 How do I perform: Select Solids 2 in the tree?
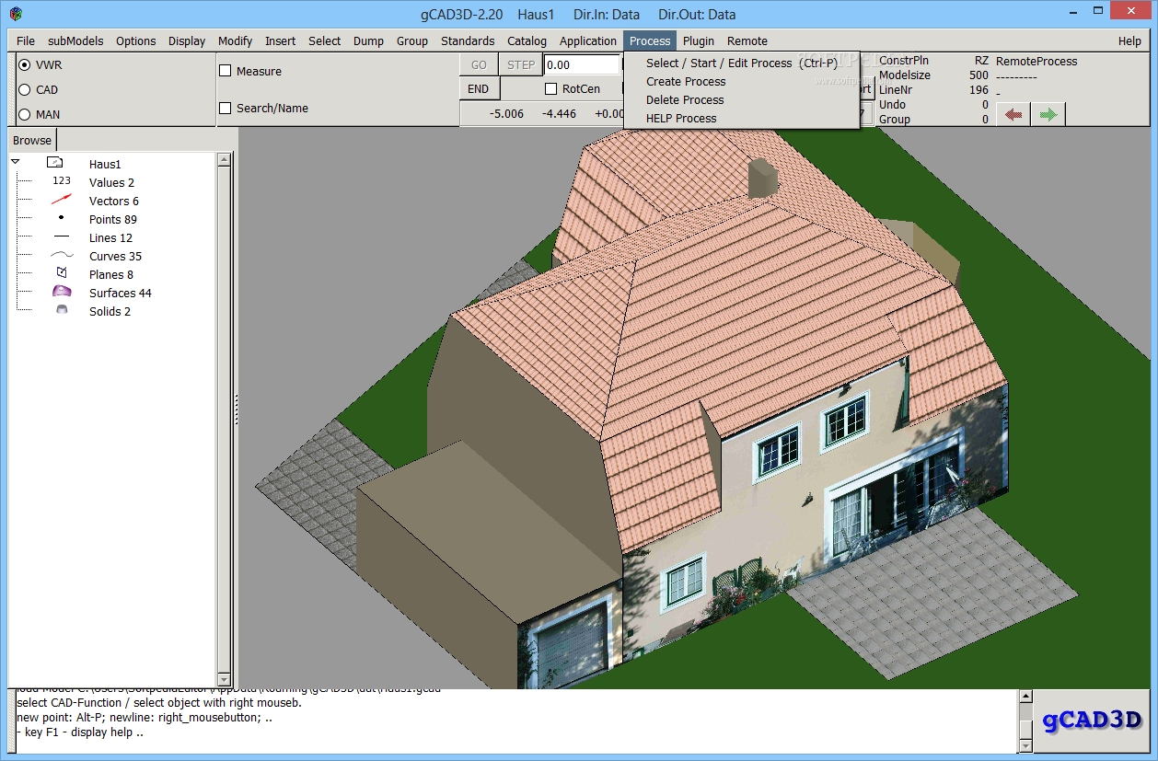[110, 311]
